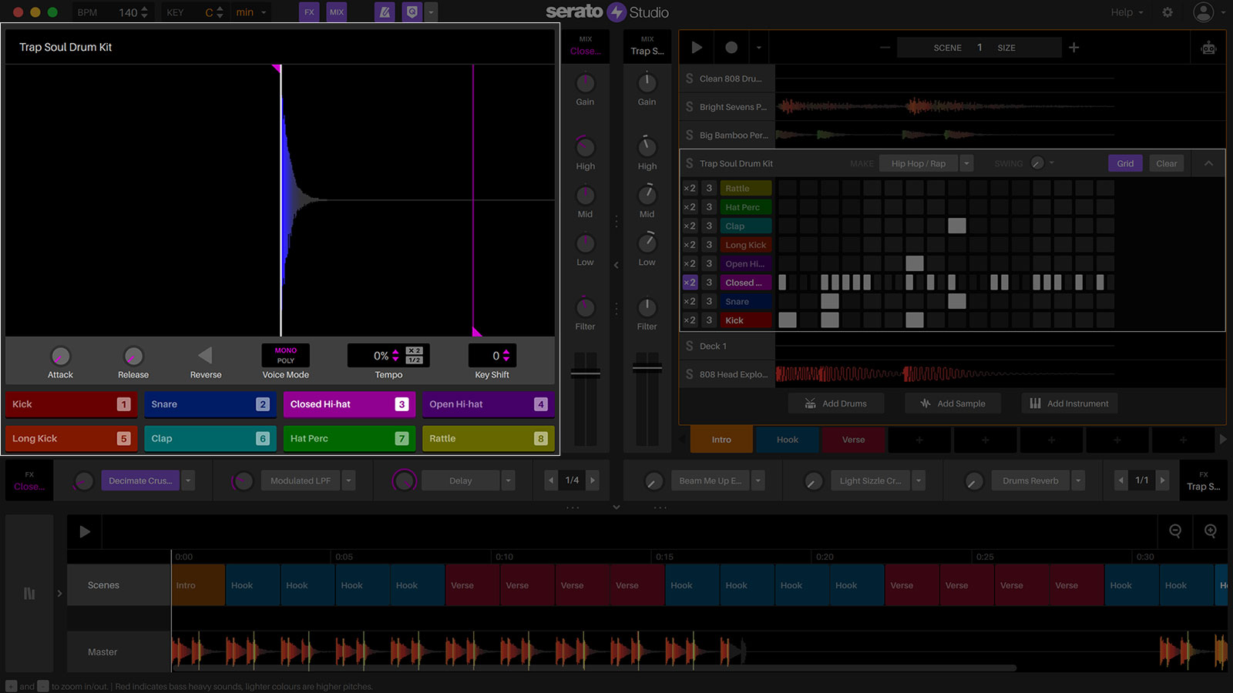Decrease scene size with minus button
The height and width of the screenshot is (693, 1233).
pos(885,48)
